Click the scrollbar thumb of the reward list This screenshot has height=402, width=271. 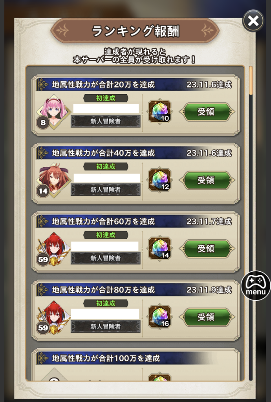251,80
